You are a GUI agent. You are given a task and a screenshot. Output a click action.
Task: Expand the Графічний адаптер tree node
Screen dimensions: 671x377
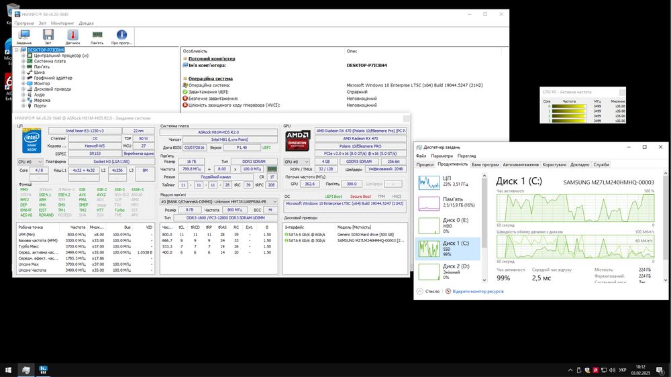point(23,78)
